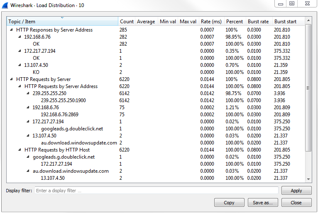This screenshot has height=213, width=318.
Task: Collapse the HTTP Requests by Server node
Action: pyautogui.click(x=12, y=79)
